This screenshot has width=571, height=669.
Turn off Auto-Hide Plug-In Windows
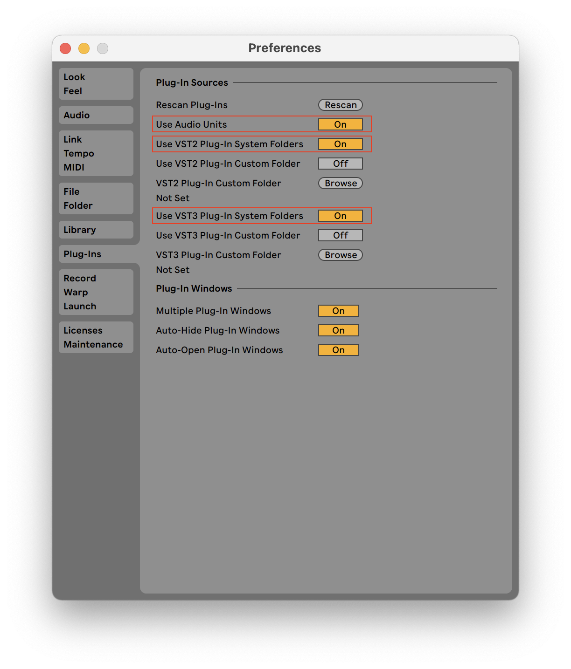[338, 330]
